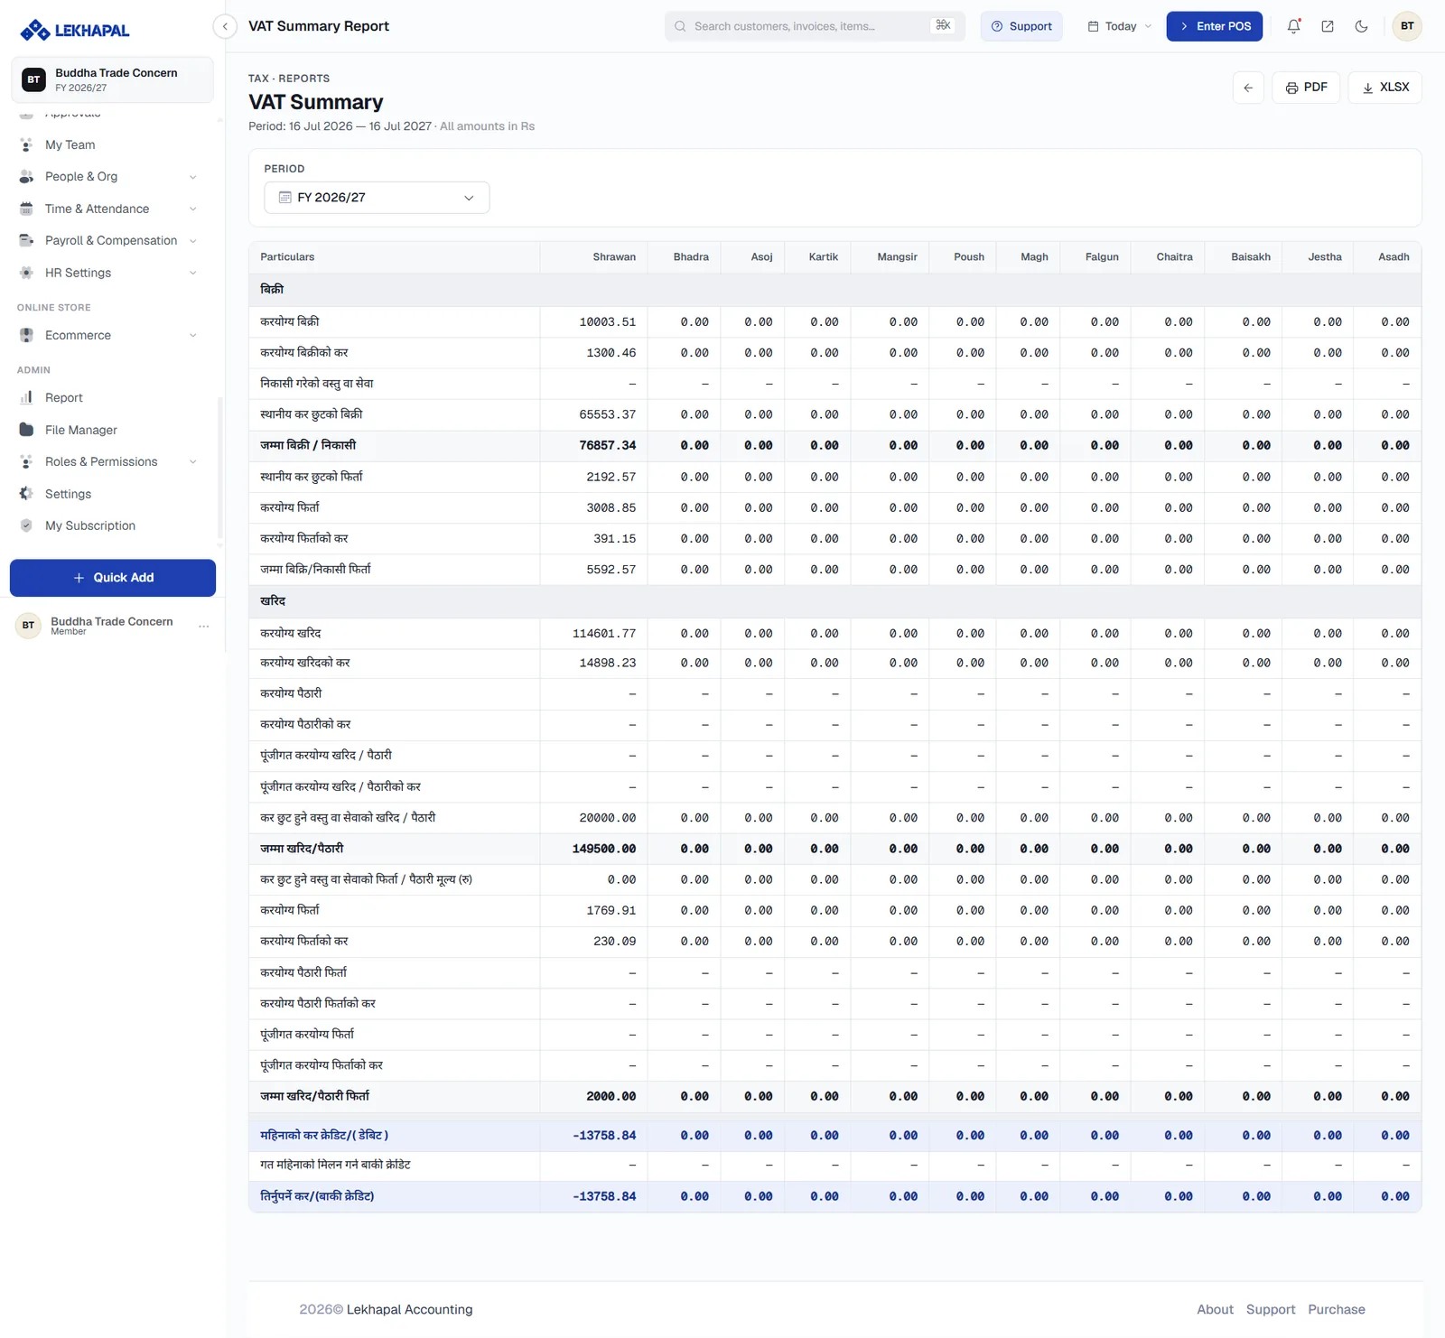Open the Today date dropdown
Image resolution: width=1445 pixels, height=1338 pixels.
click(x=1119, y=26)
